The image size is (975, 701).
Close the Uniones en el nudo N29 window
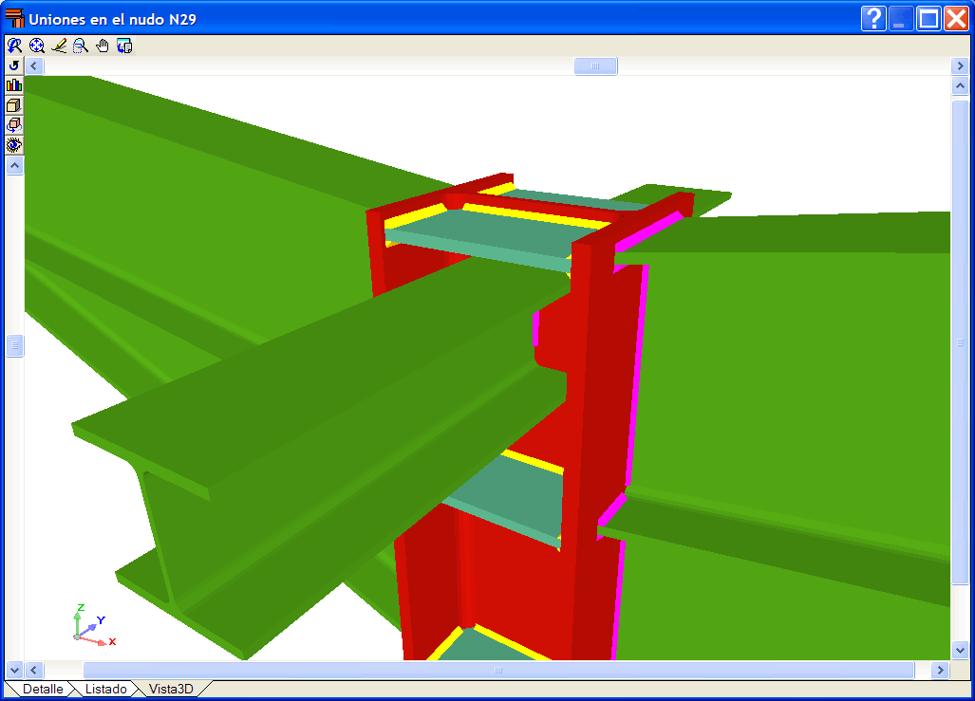[x=956, y=19]
